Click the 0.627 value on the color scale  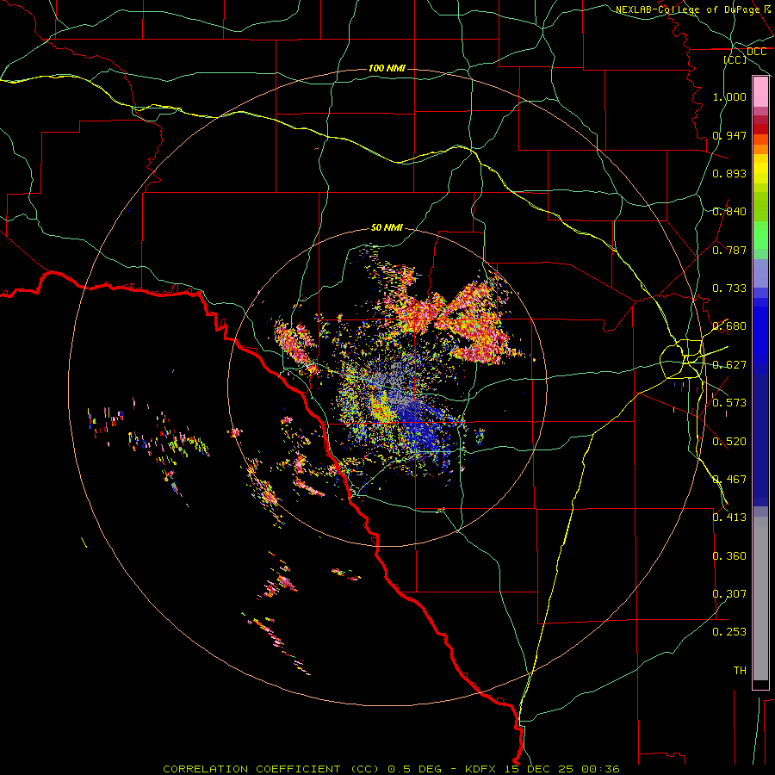point(729,365)
